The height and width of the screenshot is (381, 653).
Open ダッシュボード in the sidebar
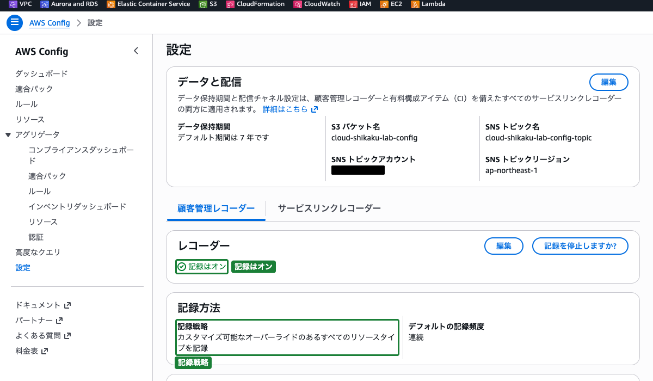(x=41, y=73)
